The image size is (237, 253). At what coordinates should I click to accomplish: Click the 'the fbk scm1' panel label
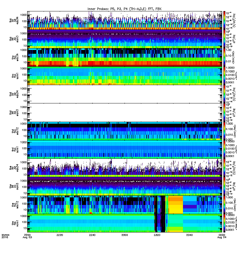pos(15,223)
